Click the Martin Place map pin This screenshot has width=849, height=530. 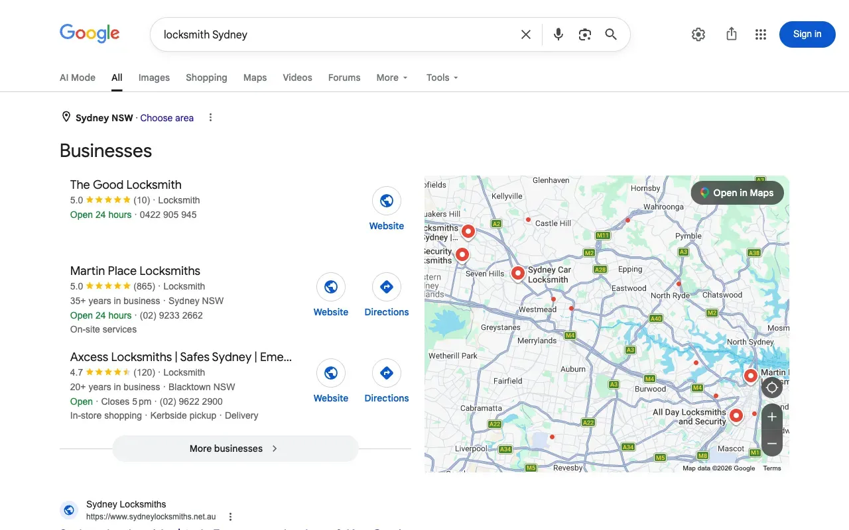point(751,376)
